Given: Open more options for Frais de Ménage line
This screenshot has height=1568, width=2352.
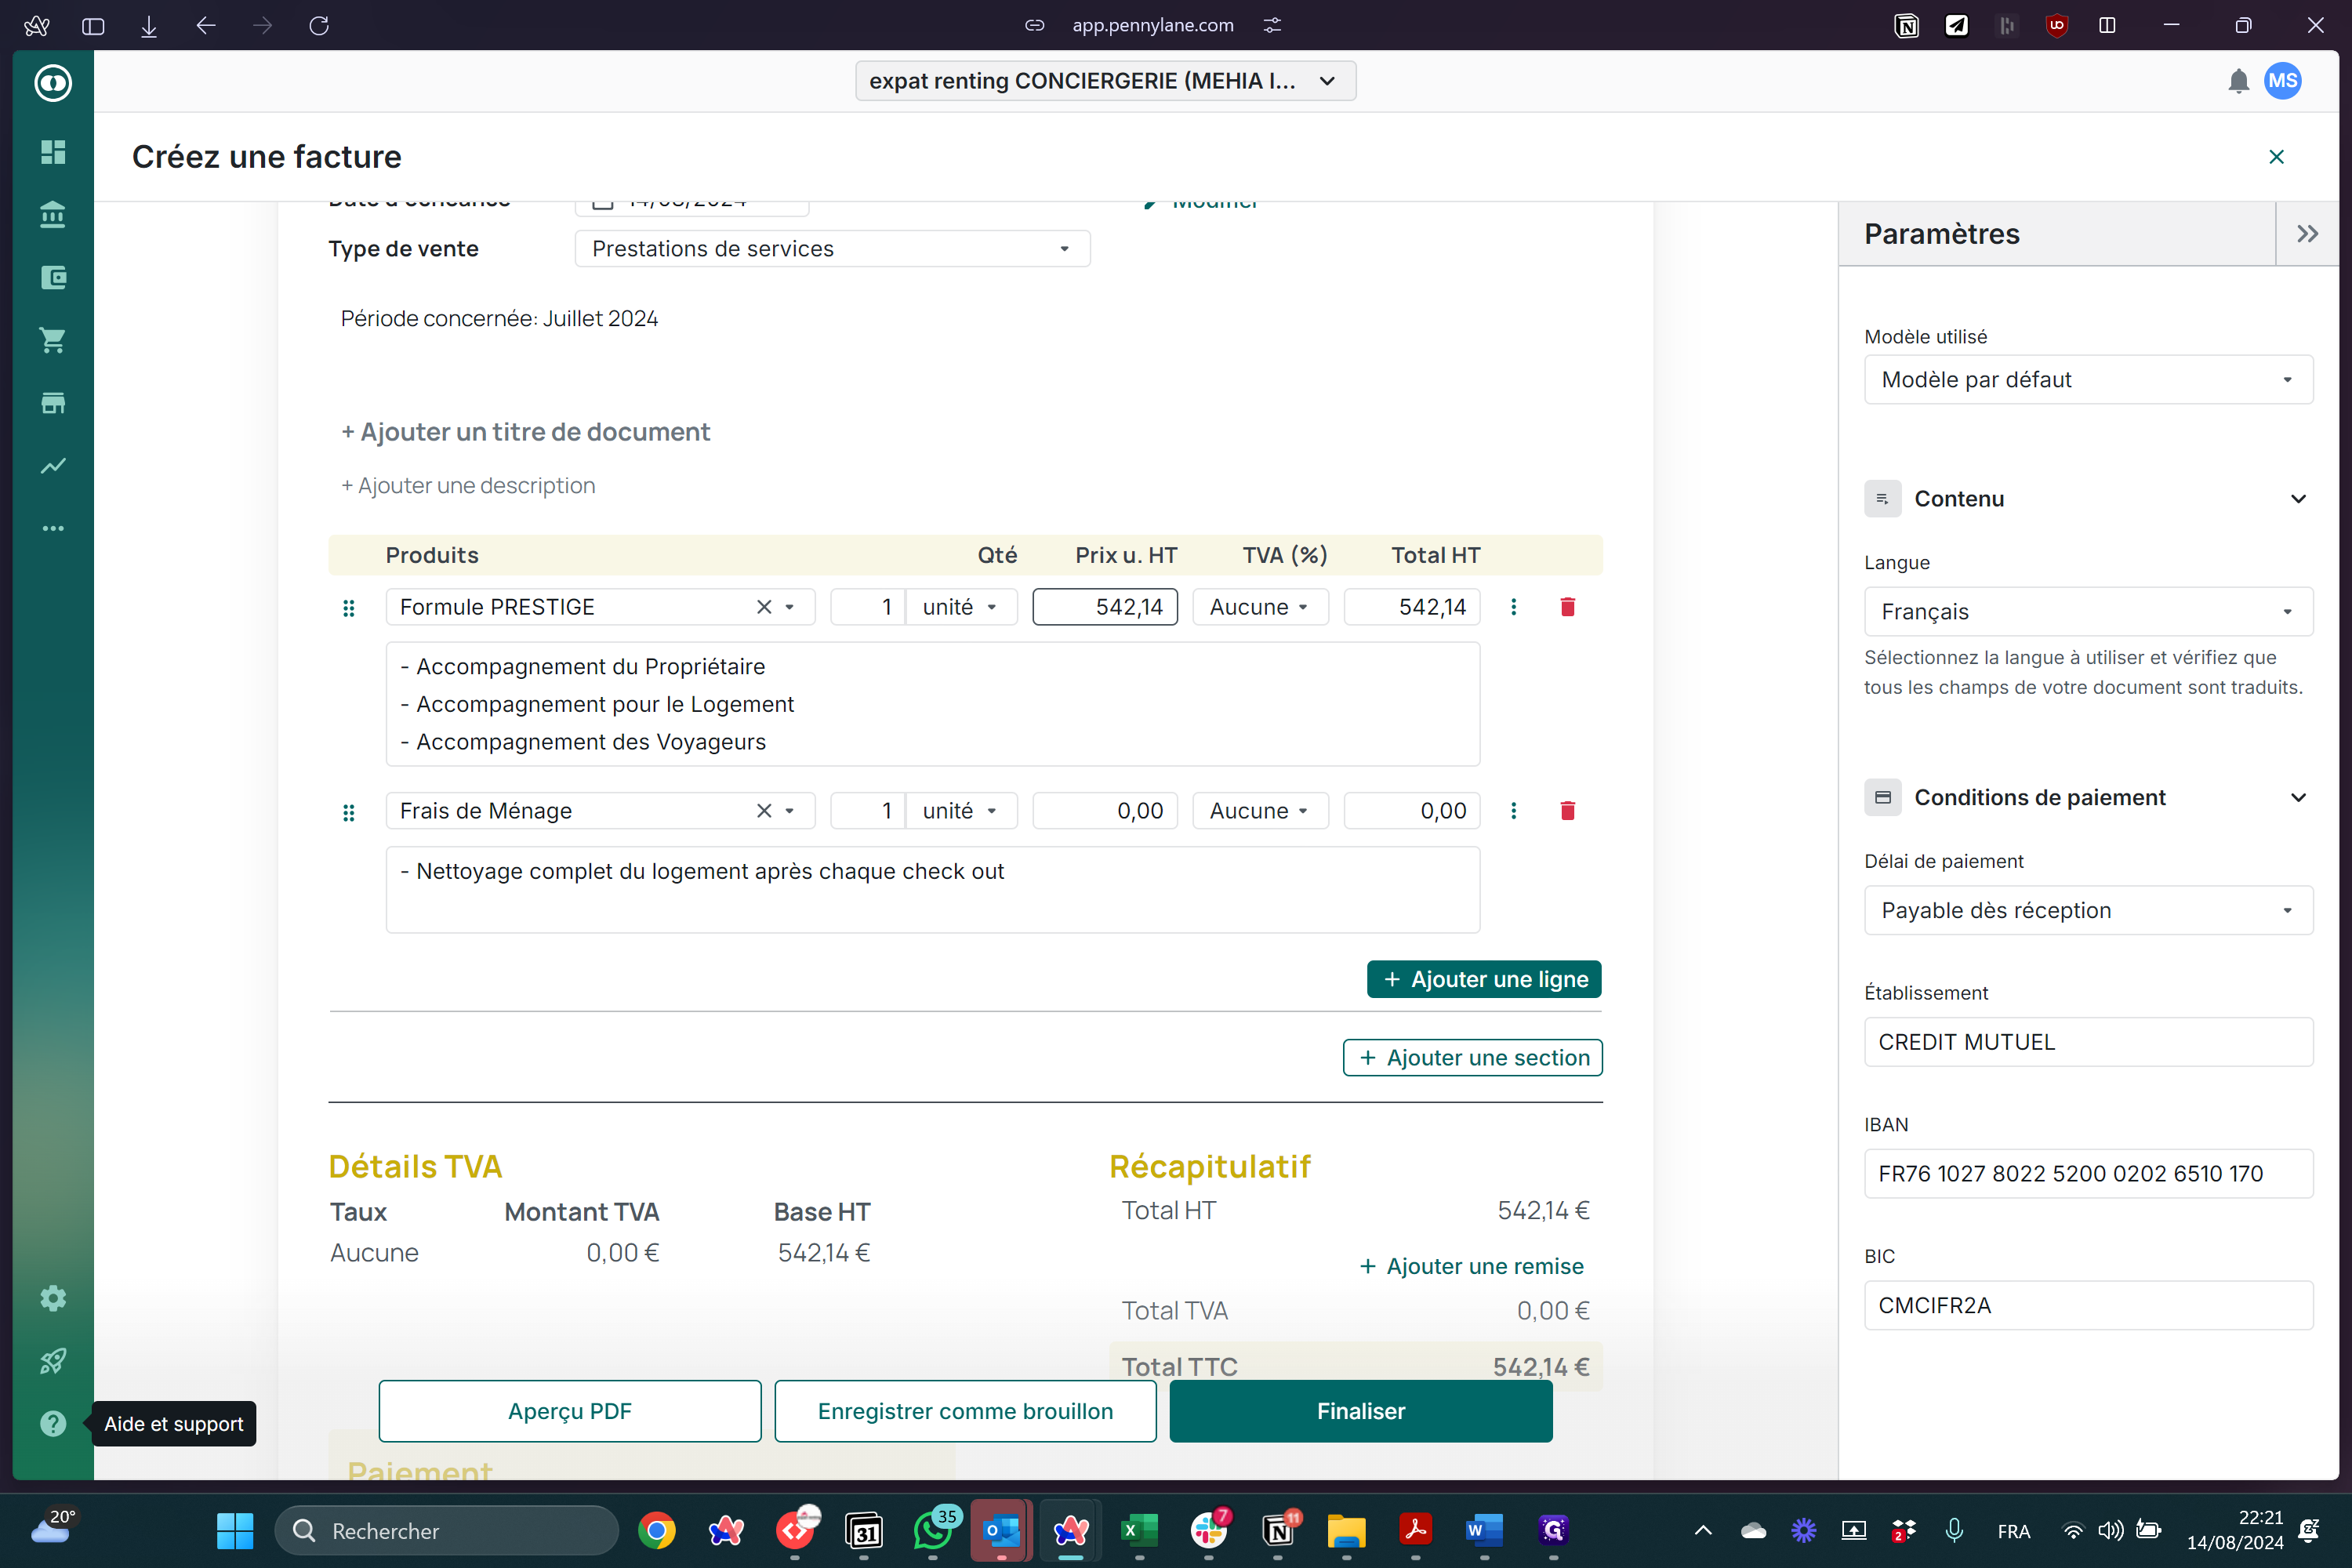Looking at the screenshot, I should point(1513,811).
